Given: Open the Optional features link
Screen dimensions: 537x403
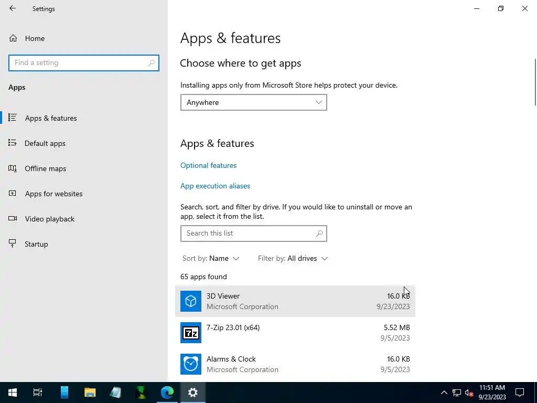Looking at the screenshot, I should 208,165.
